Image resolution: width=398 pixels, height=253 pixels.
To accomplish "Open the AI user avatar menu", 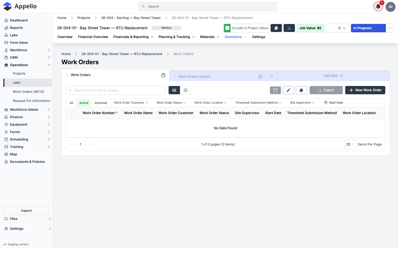I will (x=391, y=7).
